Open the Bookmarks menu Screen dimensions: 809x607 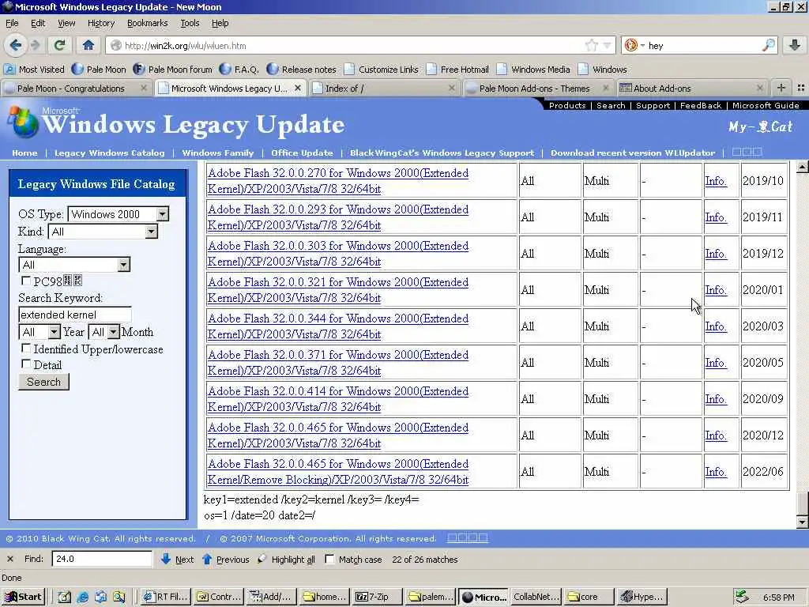pos(147,23)
